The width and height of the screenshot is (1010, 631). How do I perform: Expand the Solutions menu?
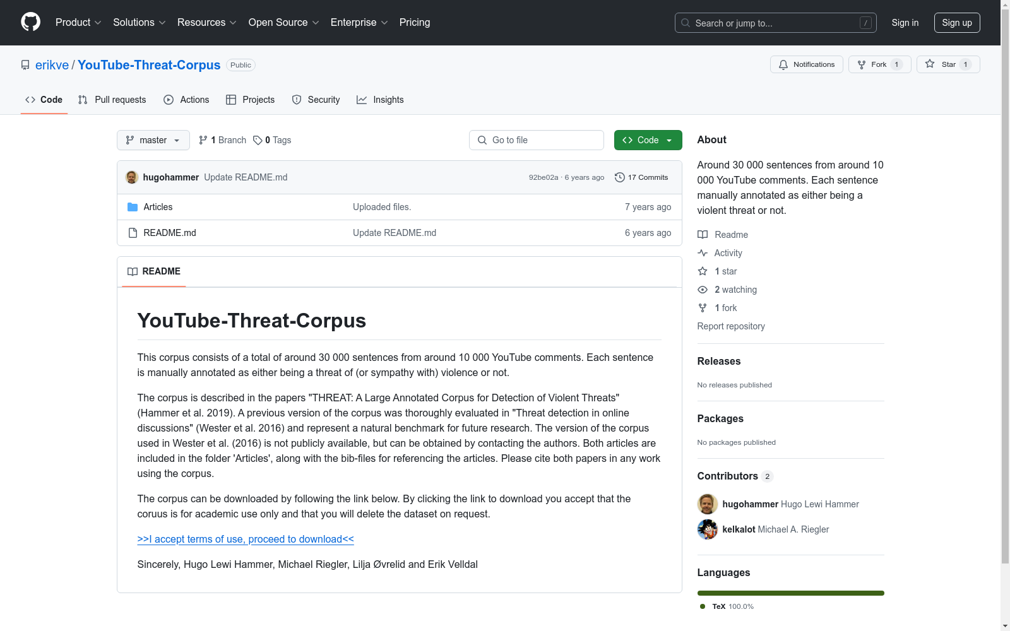(x=140, y=23)
